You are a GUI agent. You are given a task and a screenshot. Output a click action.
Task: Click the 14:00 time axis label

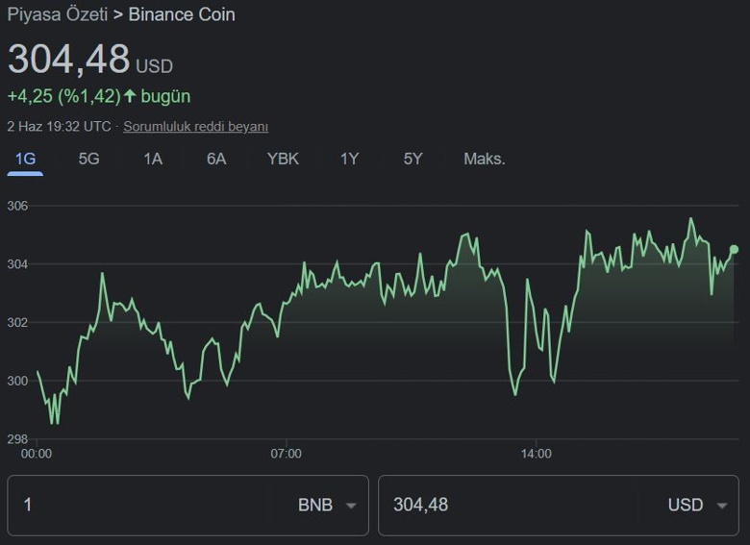coord(537,454)
